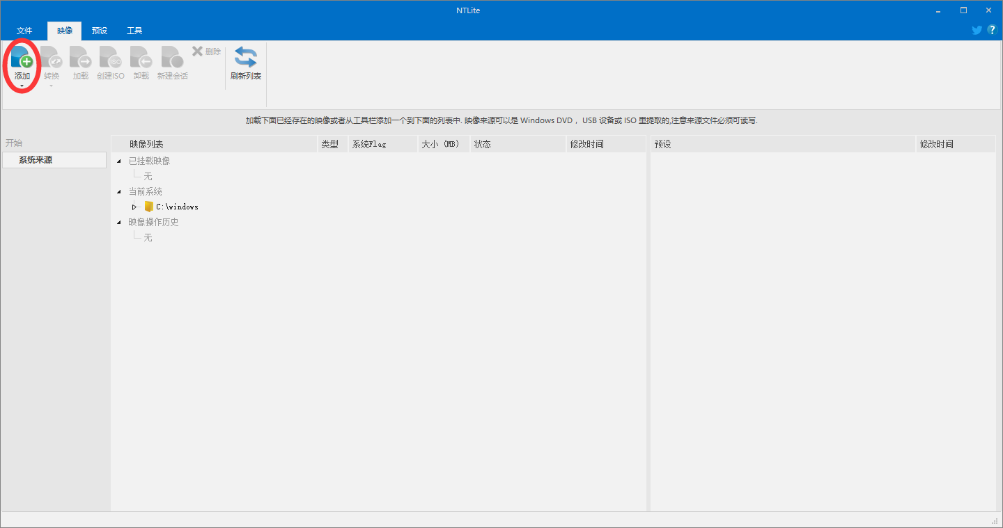Click the 卸载 (Unload) toolbar icon

click(141, 58)
